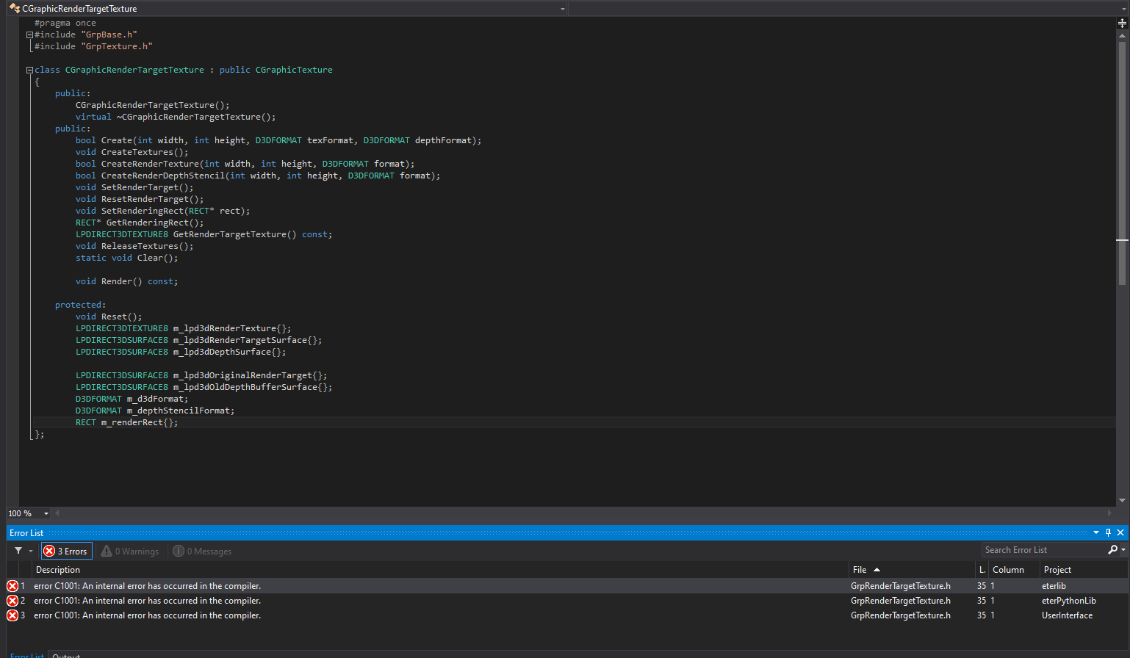Open the CGraphicRenderTargetTexture navigation dropdown

click(x=562, y=8)
